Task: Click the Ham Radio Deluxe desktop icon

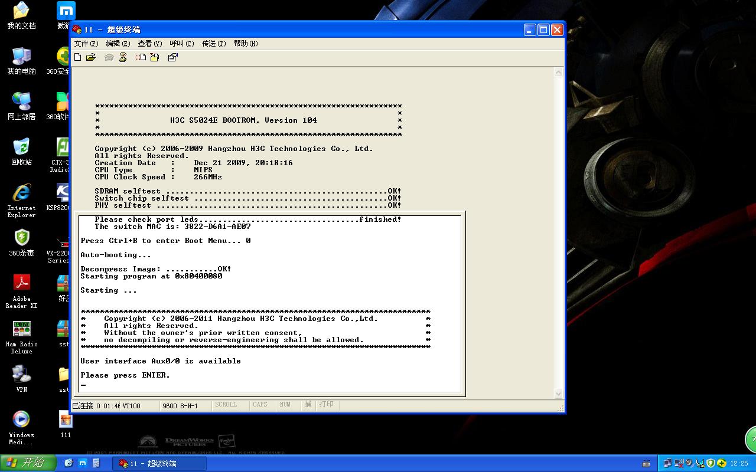Action: 21,337
